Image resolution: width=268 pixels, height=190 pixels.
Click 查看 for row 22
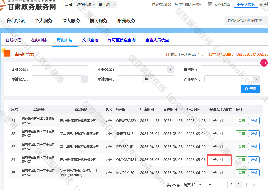pos(241,134)
